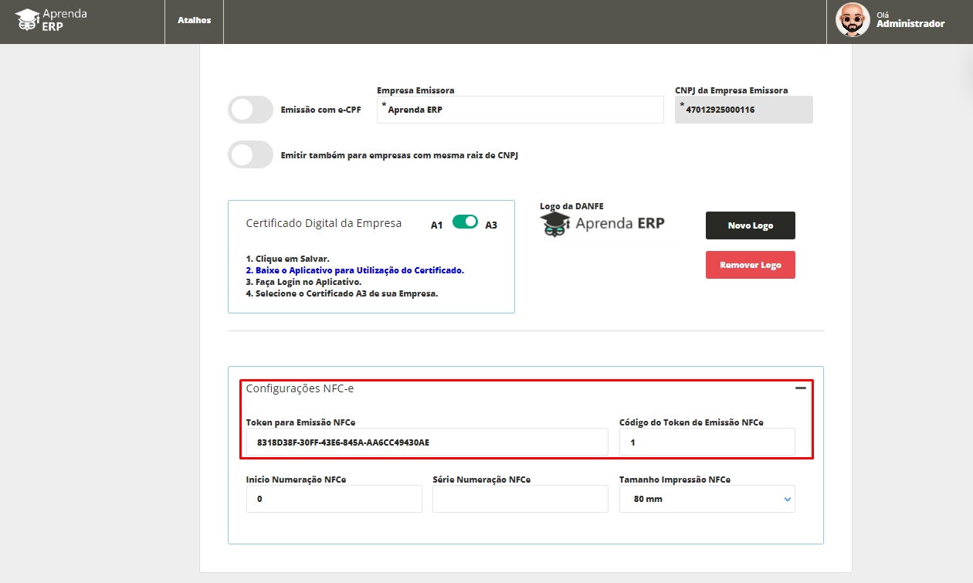Click the Configurações NFC-e section title
The image size is (973, 583).
300,388
